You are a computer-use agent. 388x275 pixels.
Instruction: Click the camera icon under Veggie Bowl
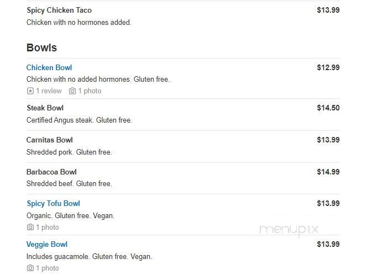coord(30,268)
